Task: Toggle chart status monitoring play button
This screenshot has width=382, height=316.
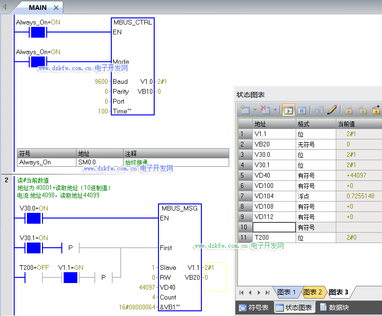Action: (288, 110)
